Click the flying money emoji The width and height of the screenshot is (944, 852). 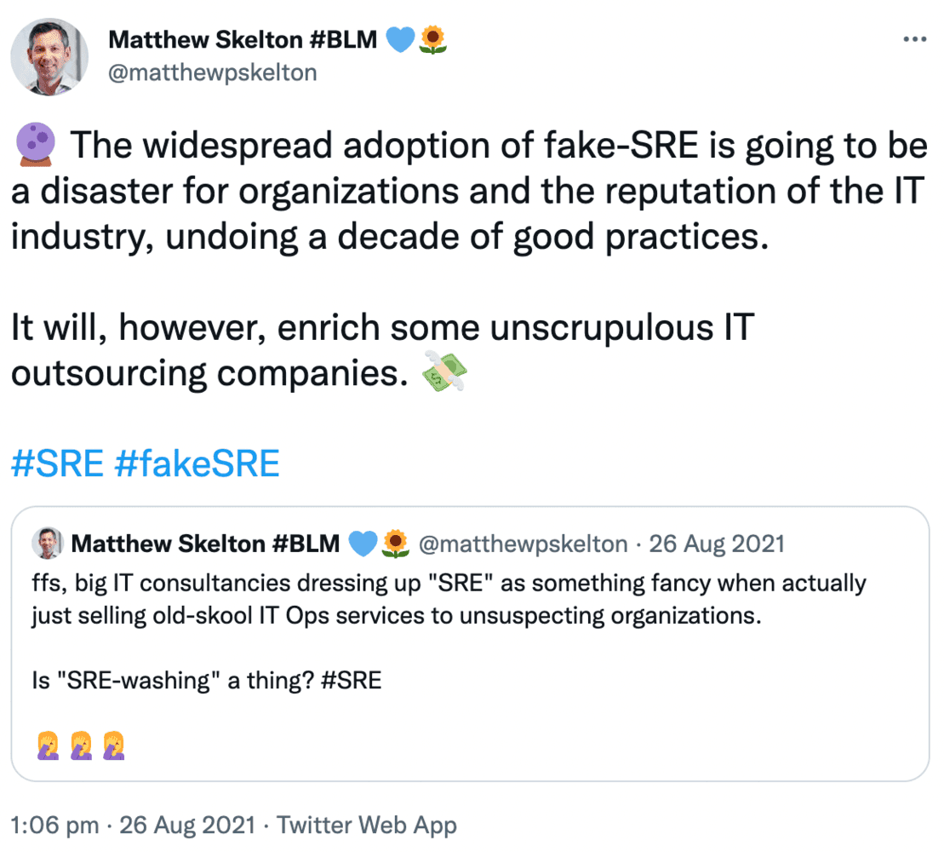[x=444, y=371]
